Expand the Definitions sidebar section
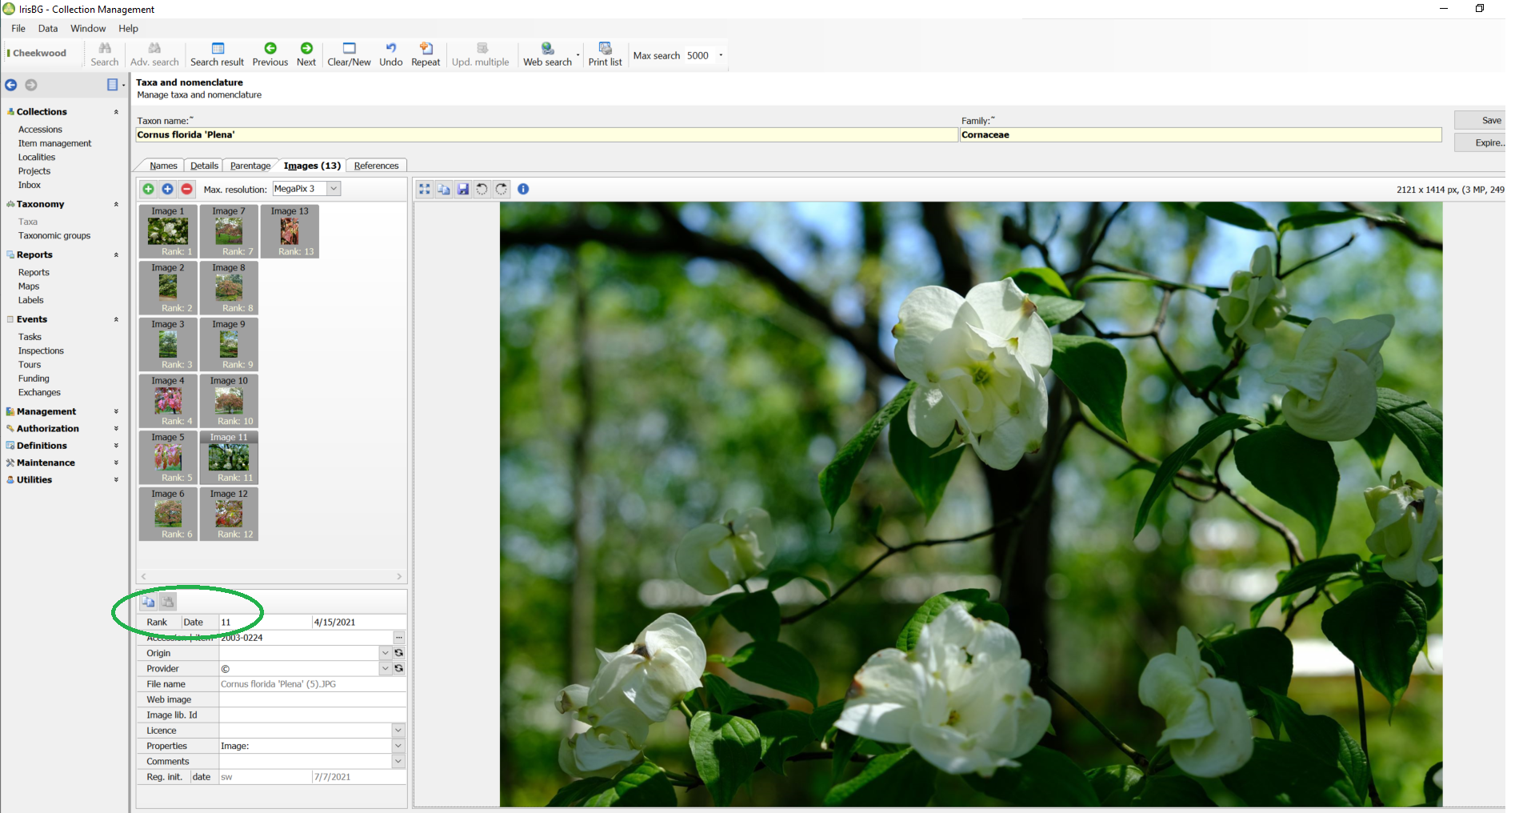 [x=116, y=446]
